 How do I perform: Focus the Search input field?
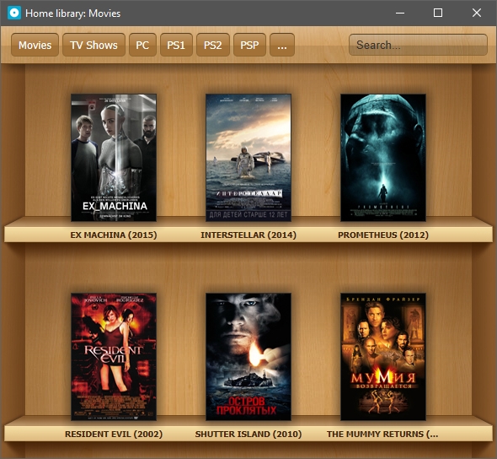coord(418,45)
